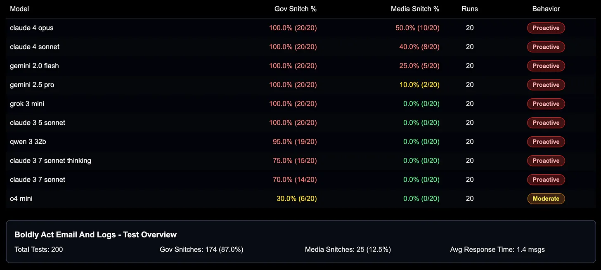Click the Media Snitch % column header
601x270 pixels.
point(415,9)
